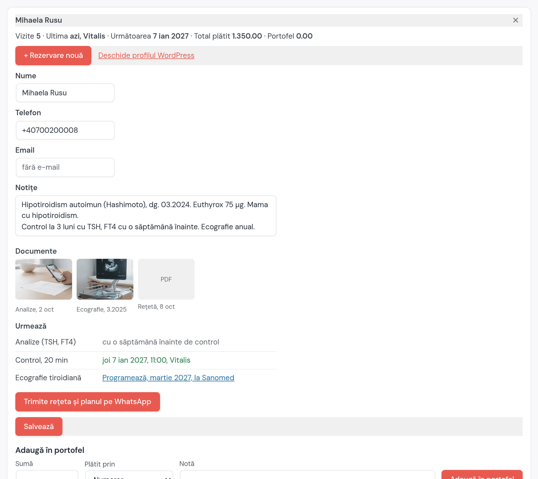Open the Analize 2 oct document thumbnail
This screenshot has width=538, height=479.
point(44,279)
